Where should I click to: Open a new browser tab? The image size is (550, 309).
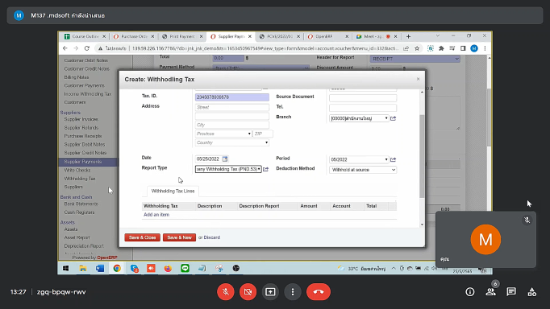point(408,36)
